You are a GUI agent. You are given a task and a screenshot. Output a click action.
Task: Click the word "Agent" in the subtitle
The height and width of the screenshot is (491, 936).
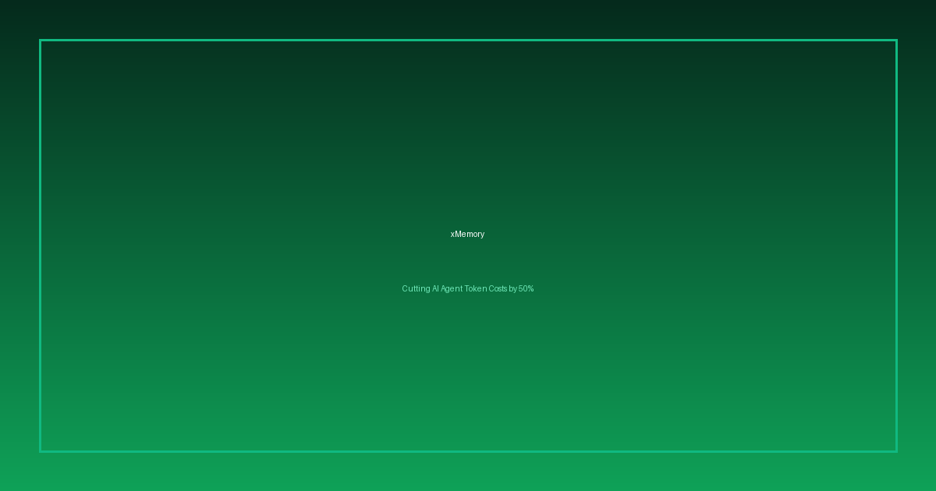[x=452, y=288]
